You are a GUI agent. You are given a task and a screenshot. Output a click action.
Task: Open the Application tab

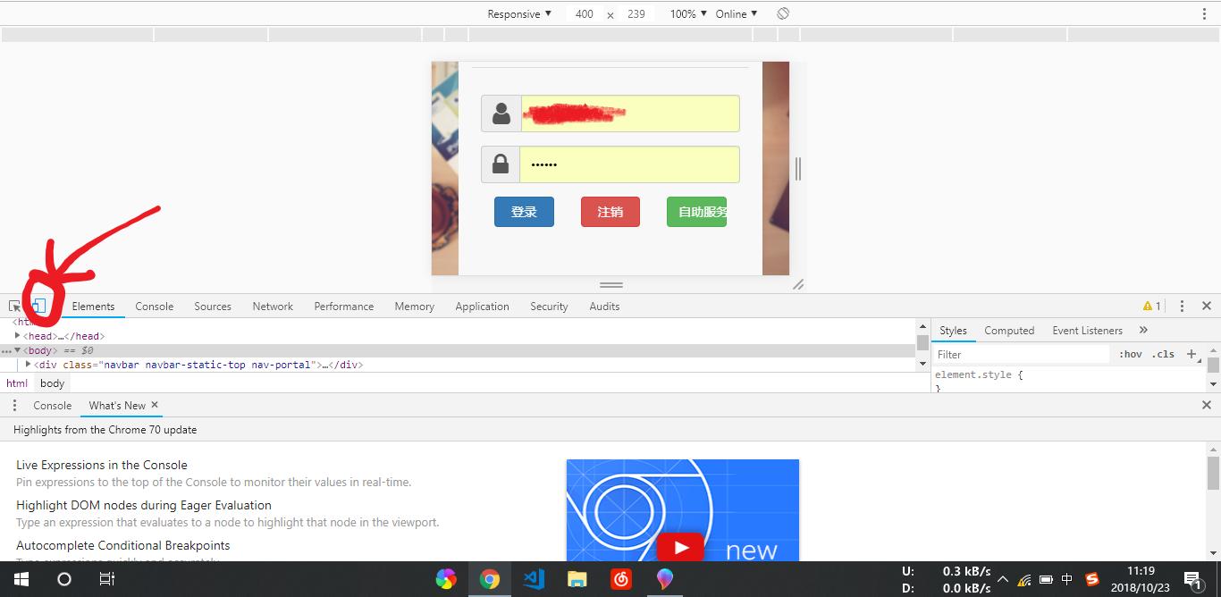click(482, 306)
